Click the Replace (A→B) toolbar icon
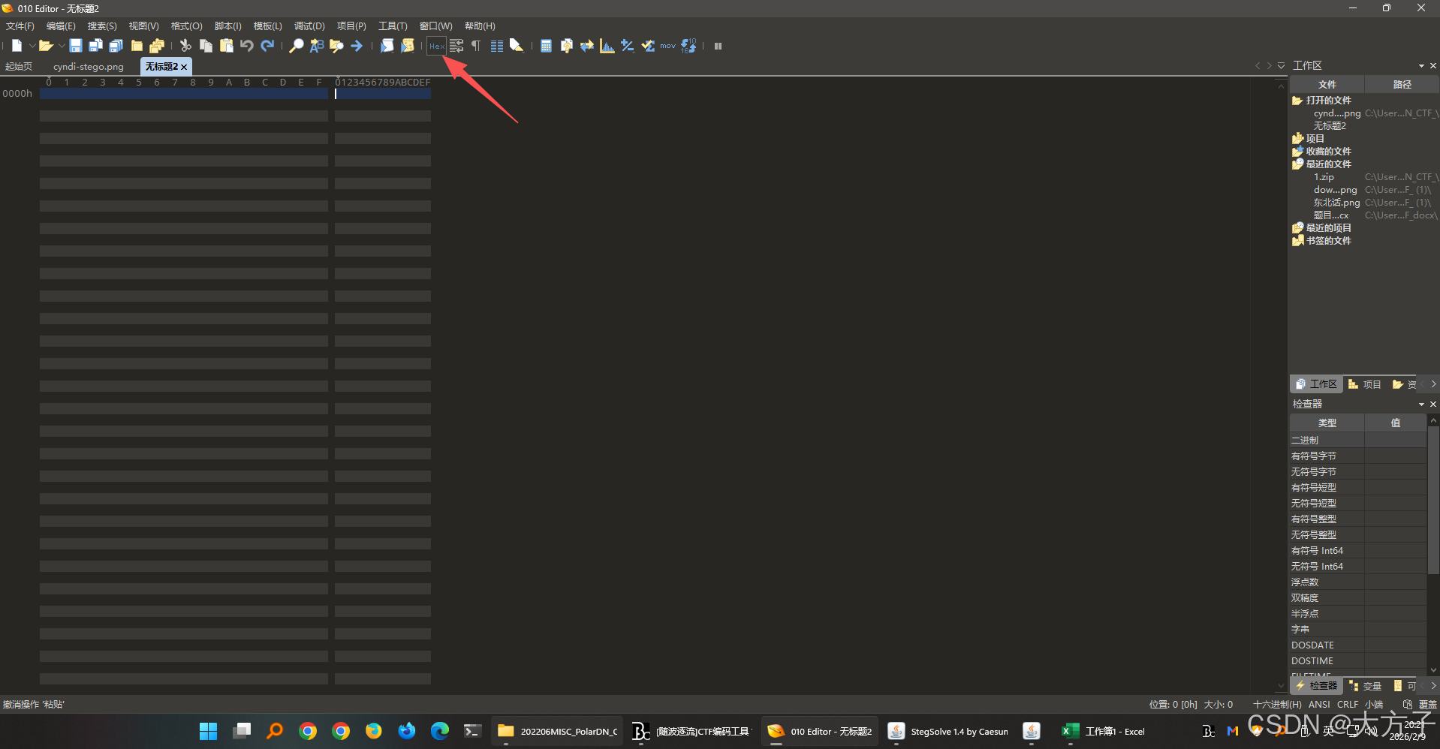Screen dimensions: 1440x749 pyautogui.click(x=317, y=46)
